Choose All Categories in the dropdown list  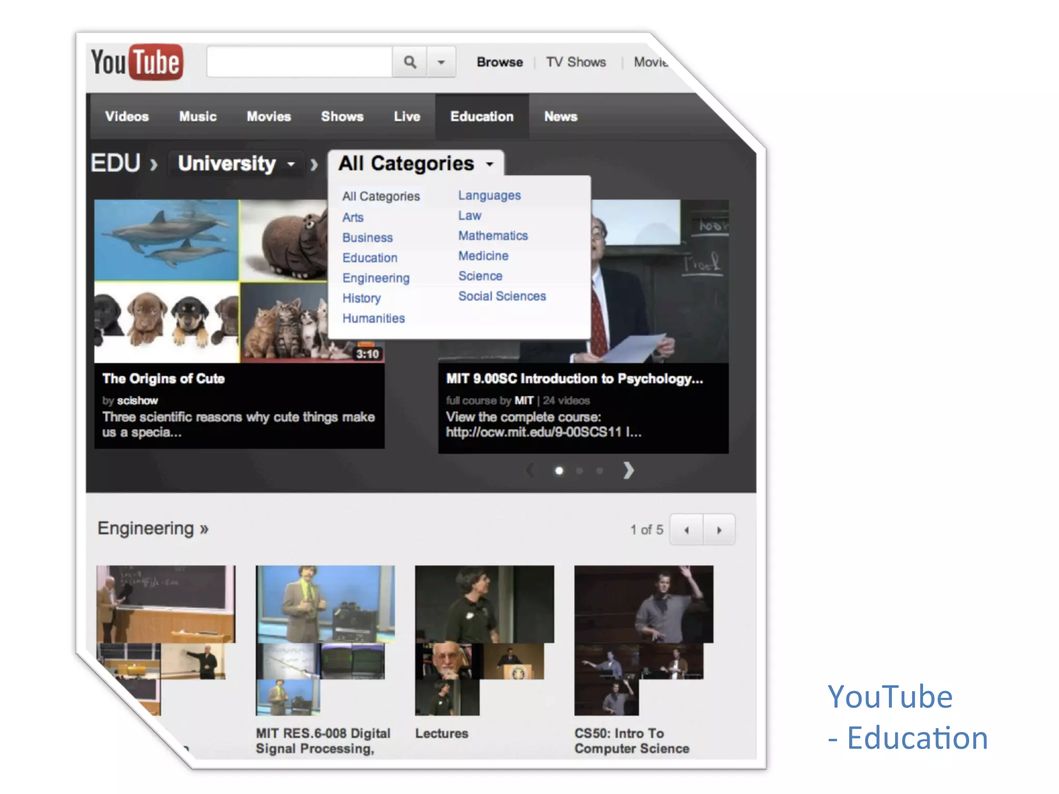[381, 196]
